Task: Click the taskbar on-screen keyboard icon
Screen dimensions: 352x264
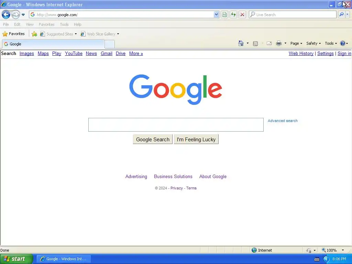Action: pyautogui.click(x=317, y=259)
